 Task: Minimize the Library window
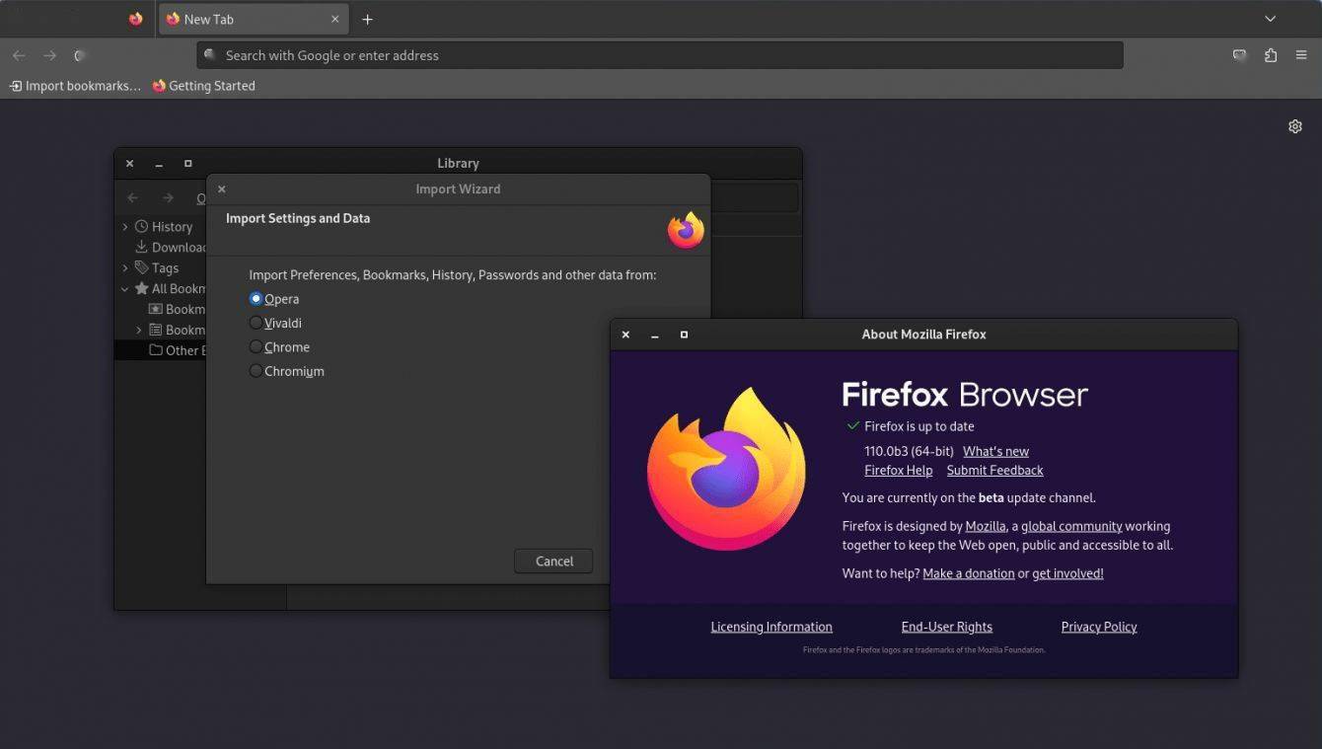coord(158,163)
